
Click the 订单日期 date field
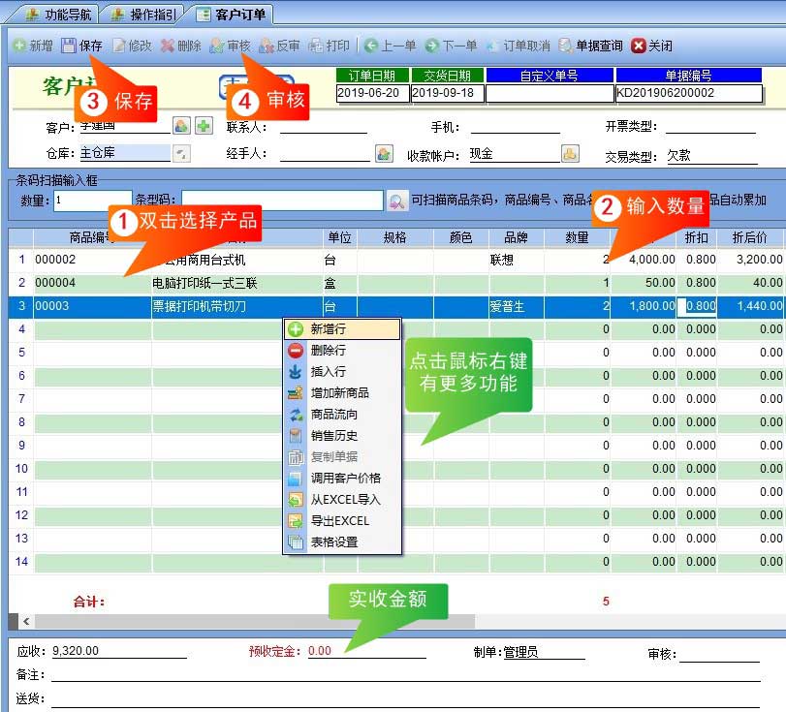click(372, 93)
